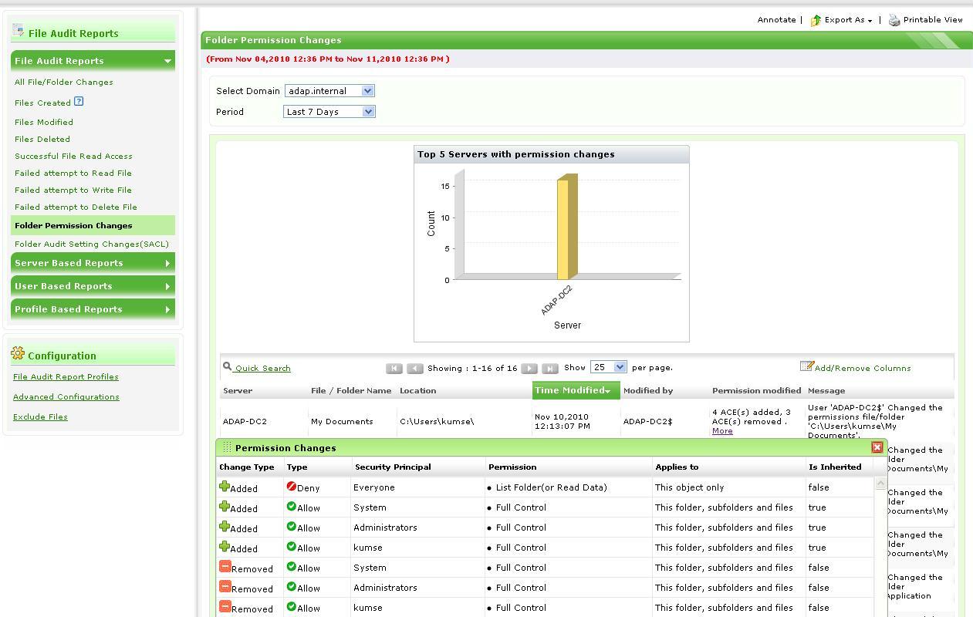The height and width of the screenshot is (617, 973).
Task: Click the Printable View printer icon
Action: tap(894, 20)
